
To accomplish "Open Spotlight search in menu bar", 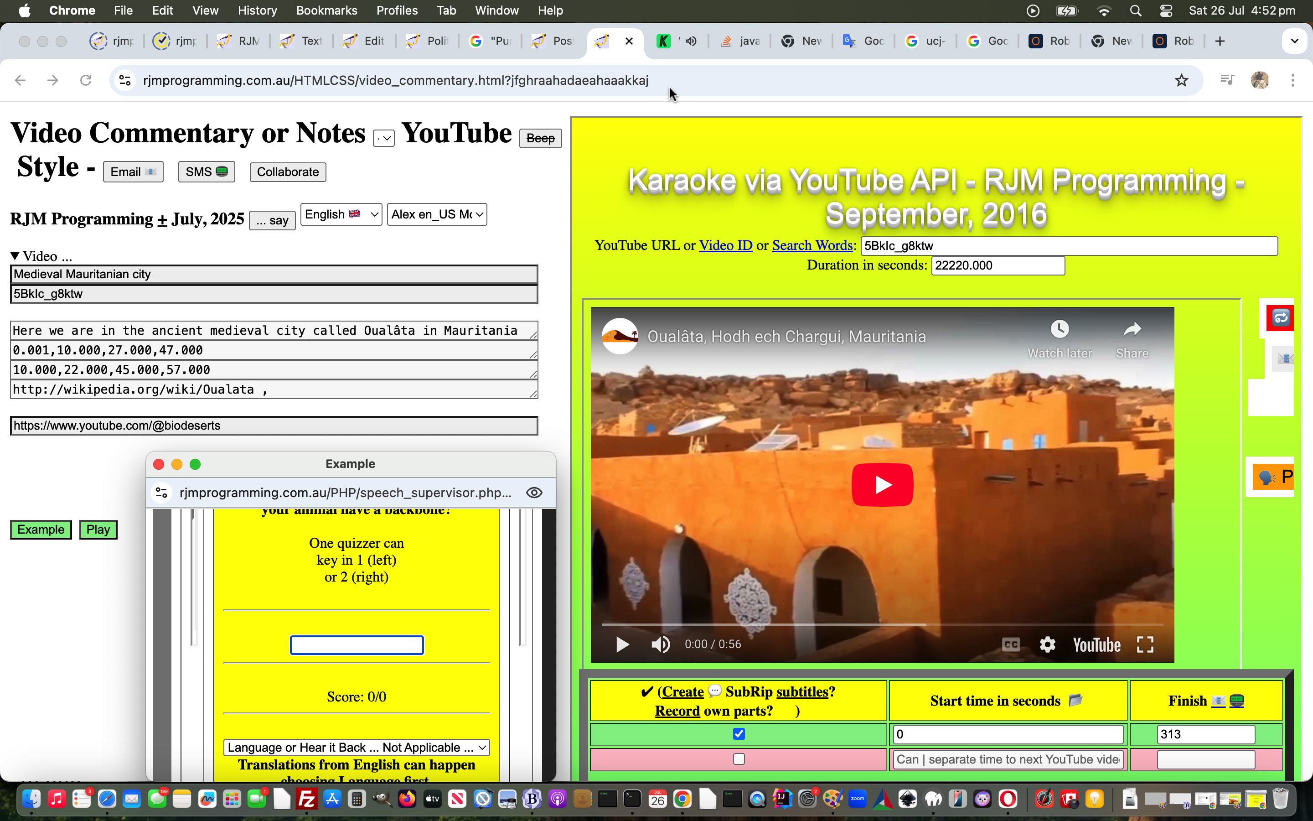I will coord(1135,10).
